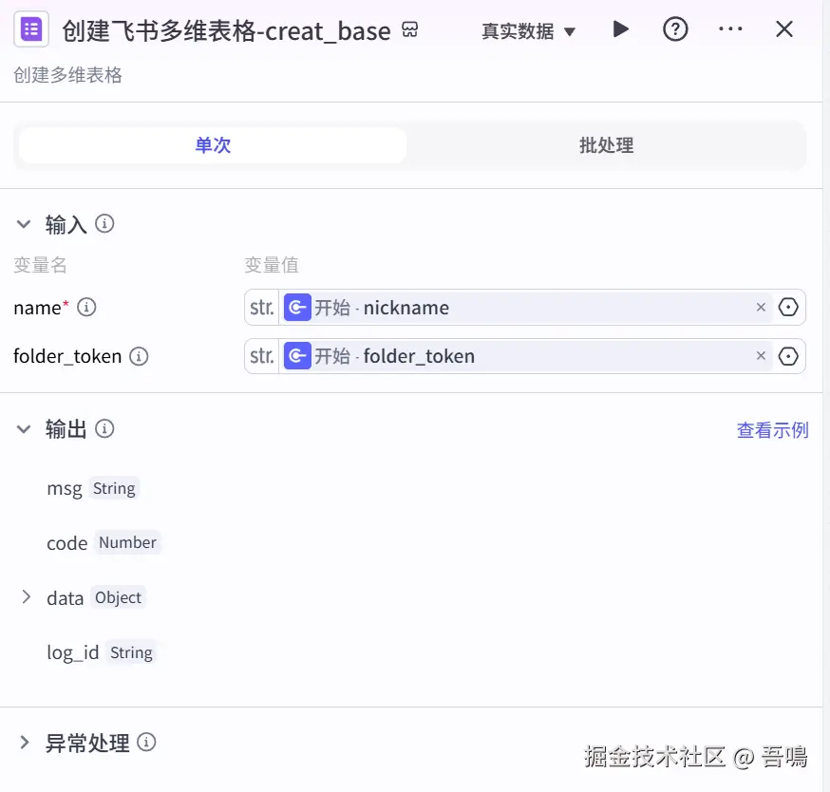Collapse the 输出 section
This screenshot has width=830, height=792.
tap(24, 429)
